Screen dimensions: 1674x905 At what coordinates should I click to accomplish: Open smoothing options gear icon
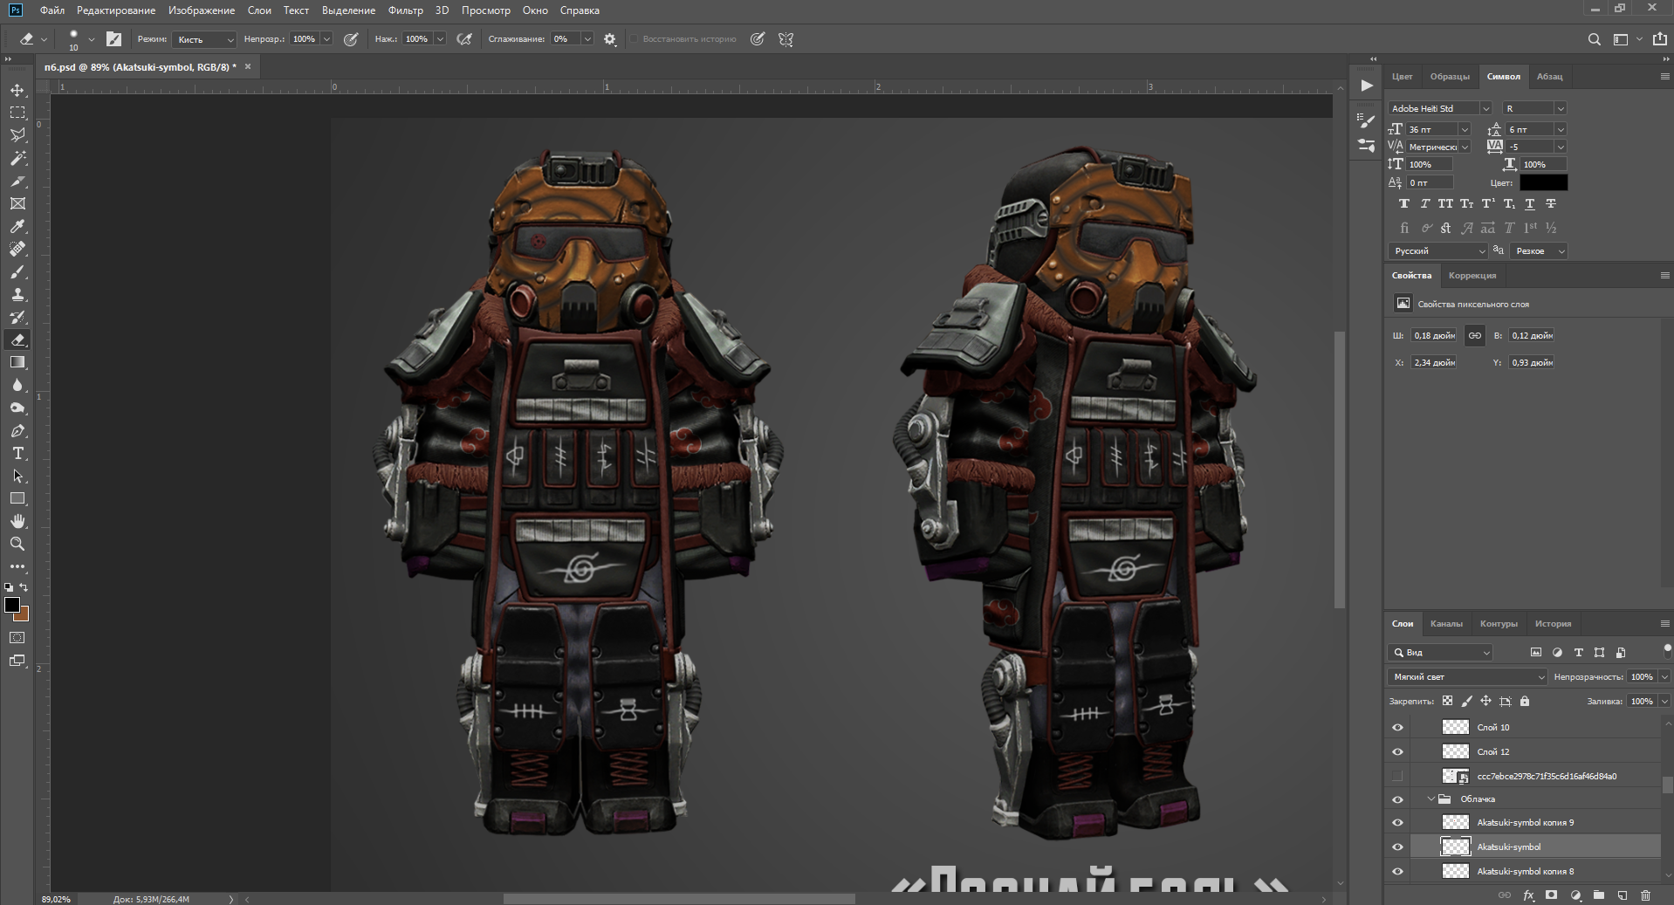[x=610, y=39]
